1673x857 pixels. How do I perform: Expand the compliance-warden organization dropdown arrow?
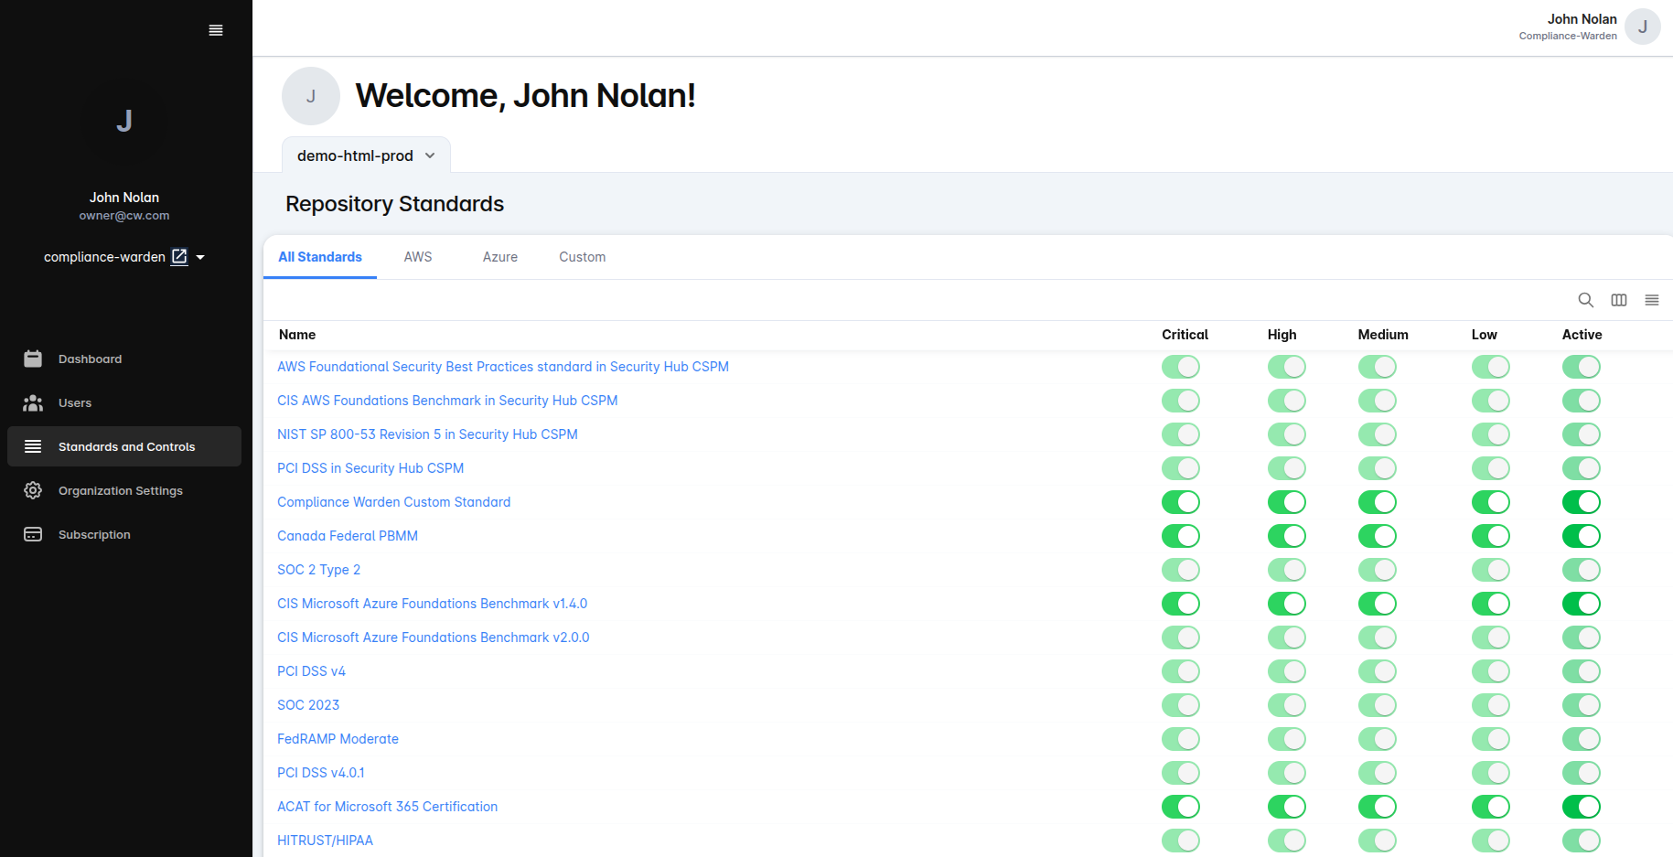200,257
